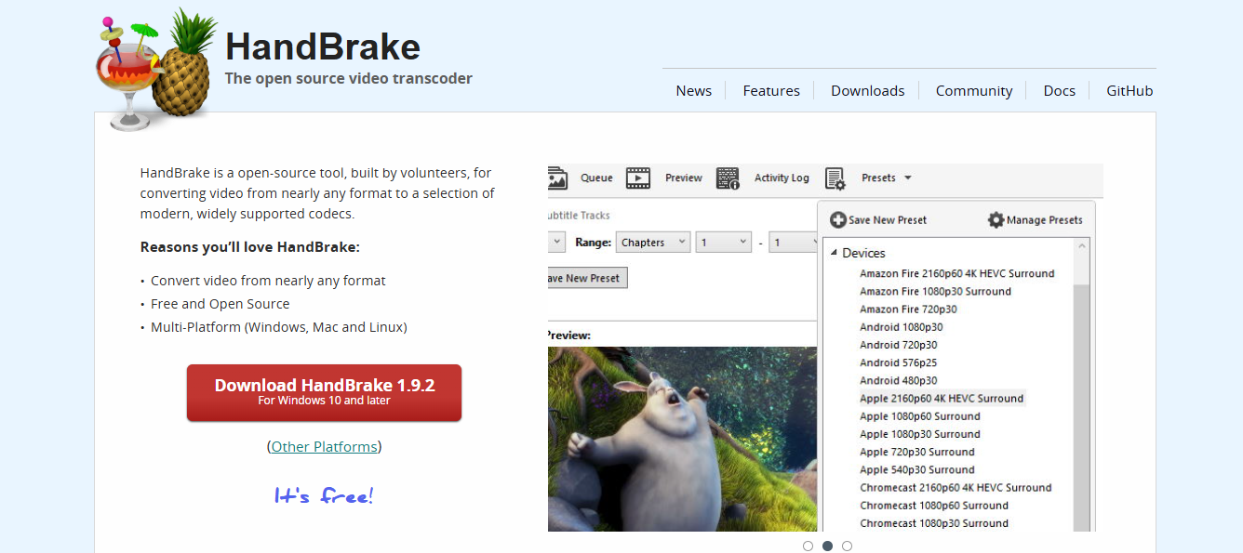Go to the Downloads page
1243x553 pixels.
868,90
